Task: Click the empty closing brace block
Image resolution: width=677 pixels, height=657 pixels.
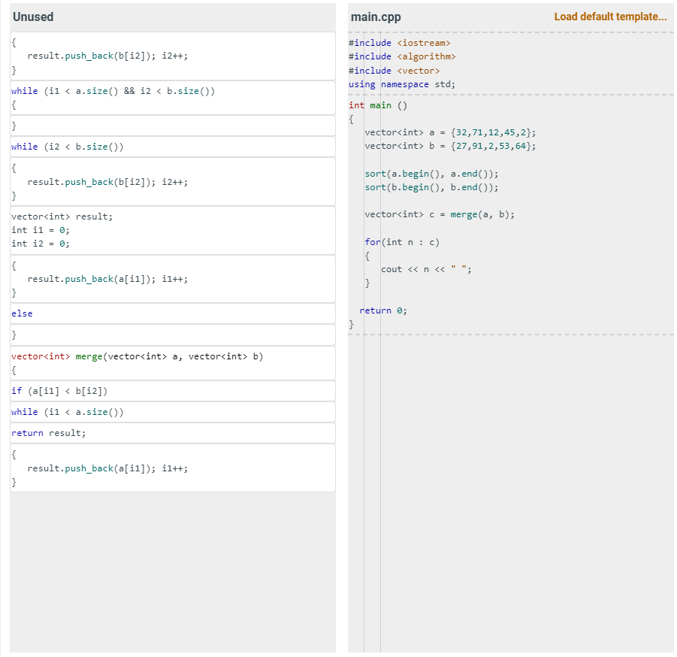Action: (x=171, y=125)
